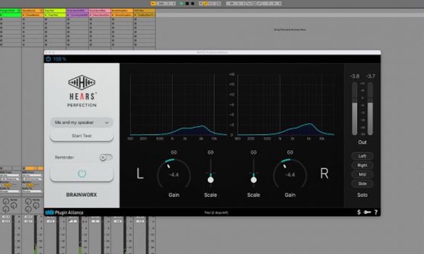Toggle the link icon above the left Gain knob
The image size is (424, 254).
pos(174,152)
